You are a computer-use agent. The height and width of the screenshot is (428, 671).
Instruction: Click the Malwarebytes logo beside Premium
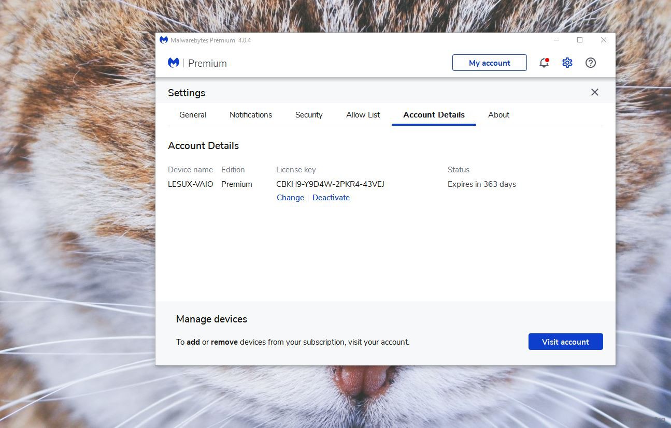pos(174,63)
